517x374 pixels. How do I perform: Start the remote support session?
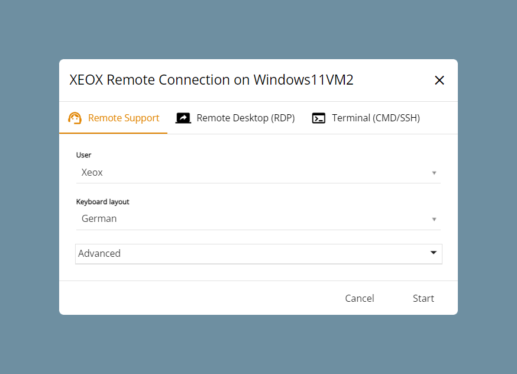[424, 298]
